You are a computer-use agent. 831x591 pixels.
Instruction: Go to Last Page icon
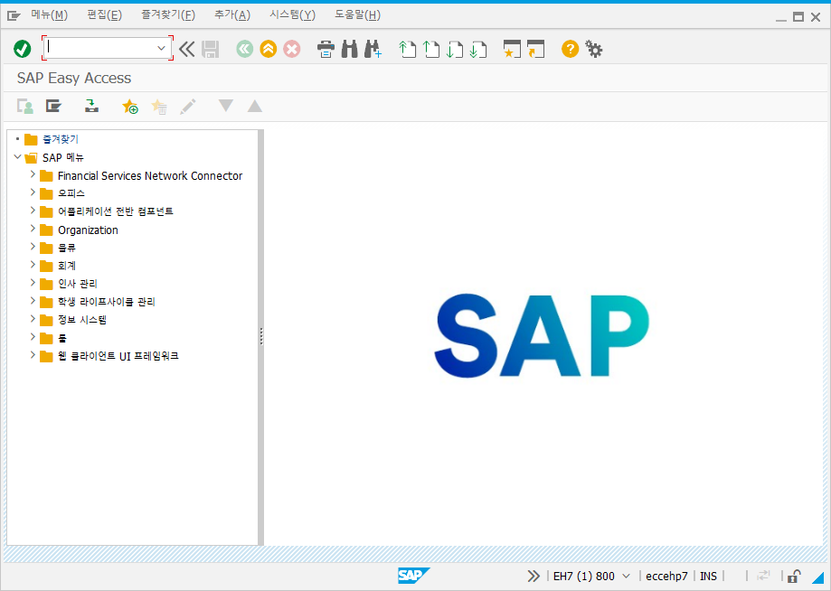click(478, 49)
